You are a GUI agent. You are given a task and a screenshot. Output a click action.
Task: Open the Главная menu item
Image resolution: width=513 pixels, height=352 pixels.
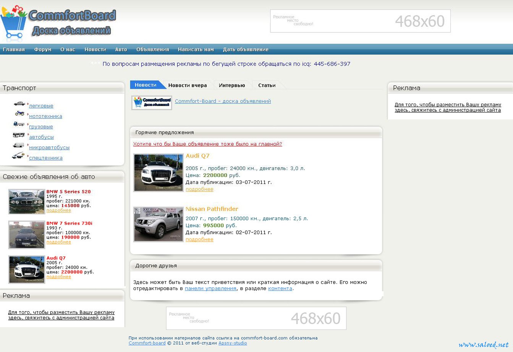[x=14, y=49]
